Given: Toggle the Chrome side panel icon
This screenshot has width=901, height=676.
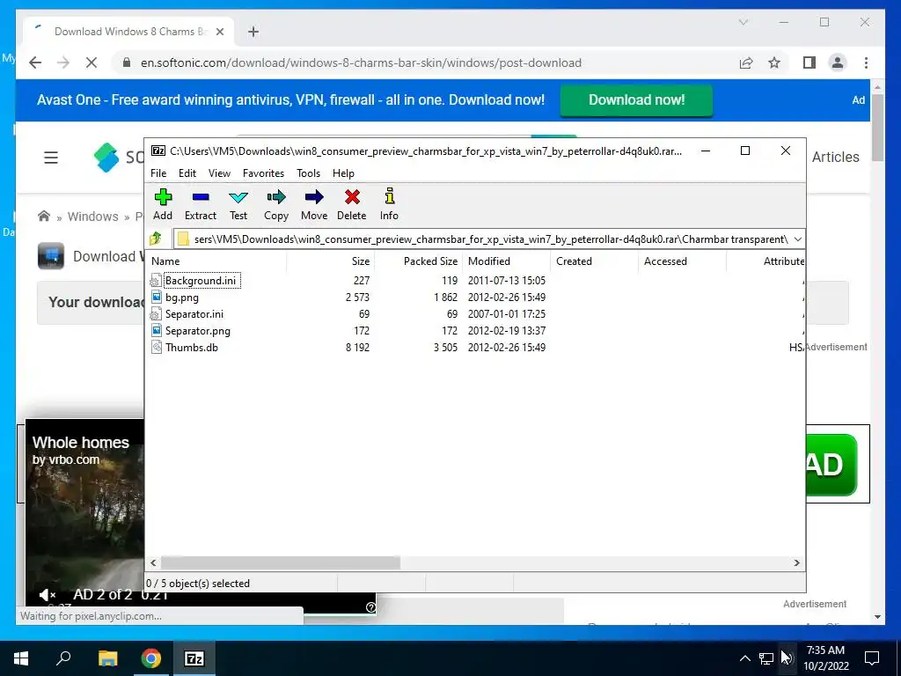Looking at the screenshot, I should [x=809, y=62].
